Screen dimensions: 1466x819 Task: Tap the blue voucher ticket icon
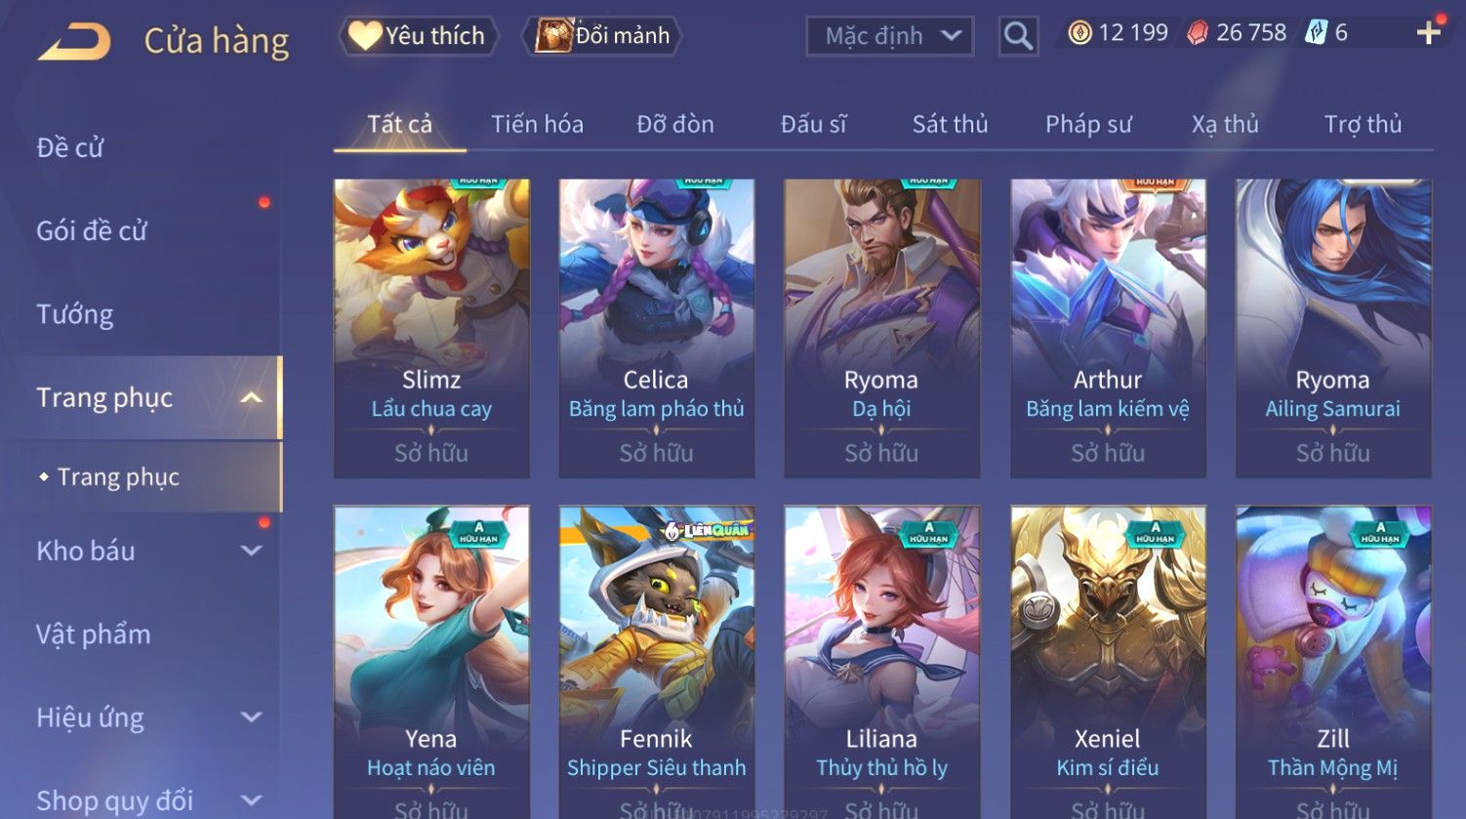pos(1316,33)
